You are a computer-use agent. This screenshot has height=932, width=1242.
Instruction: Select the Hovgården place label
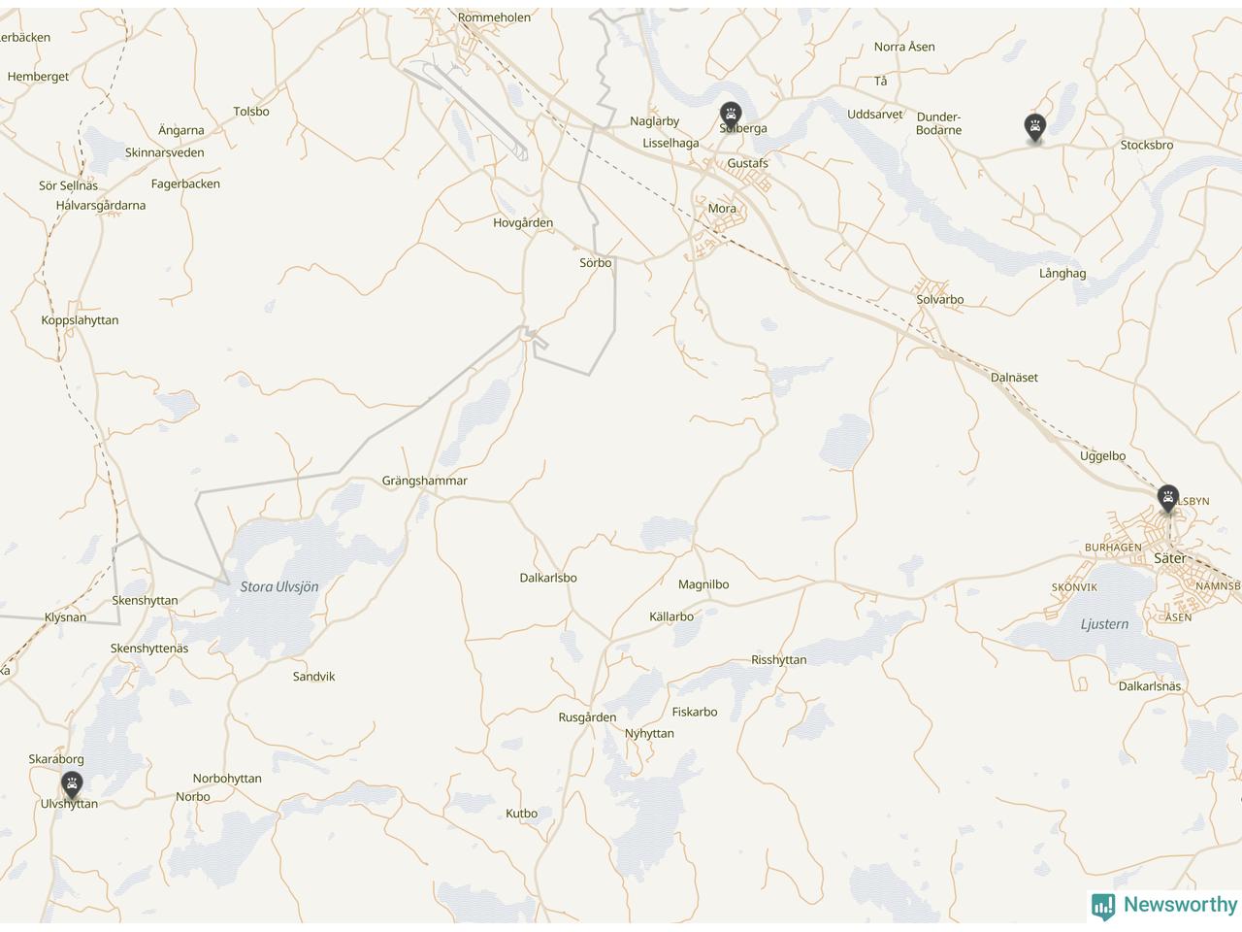tap(523, 223)
